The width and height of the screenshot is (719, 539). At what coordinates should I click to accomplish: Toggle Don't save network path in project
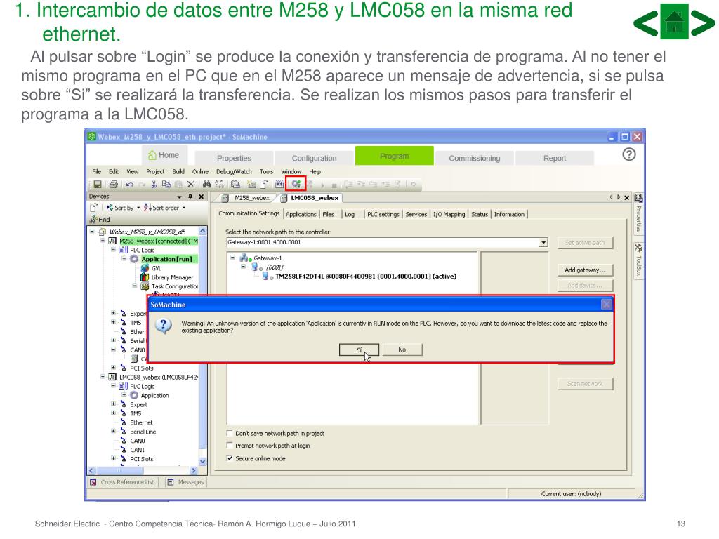(230, 433)
